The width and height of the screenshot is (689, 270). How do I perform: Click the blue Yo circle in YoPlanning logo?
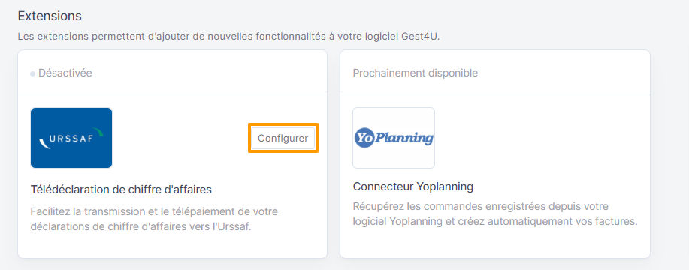point(364,138)
